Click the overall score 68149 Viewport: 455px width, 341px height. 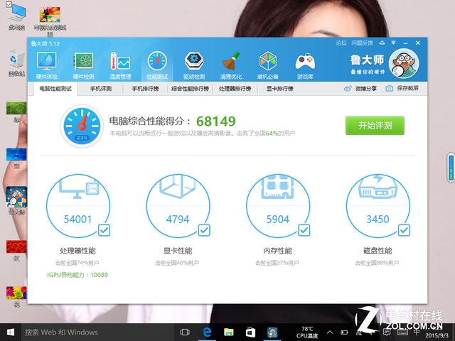(x=216, y=121)
